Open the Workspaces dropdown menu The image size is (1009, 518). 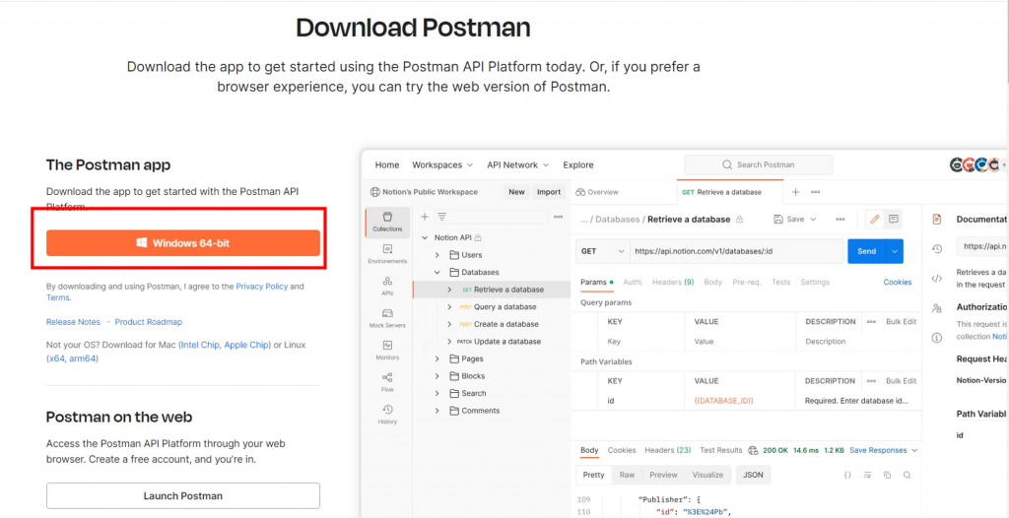click(442, 164)
